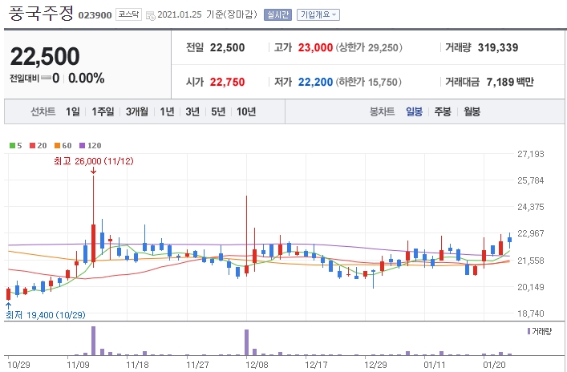The width and height of the screenshot is (567, 372).
Task: Select the 1년 line chart tab
Action: click(x=167, y=111)
